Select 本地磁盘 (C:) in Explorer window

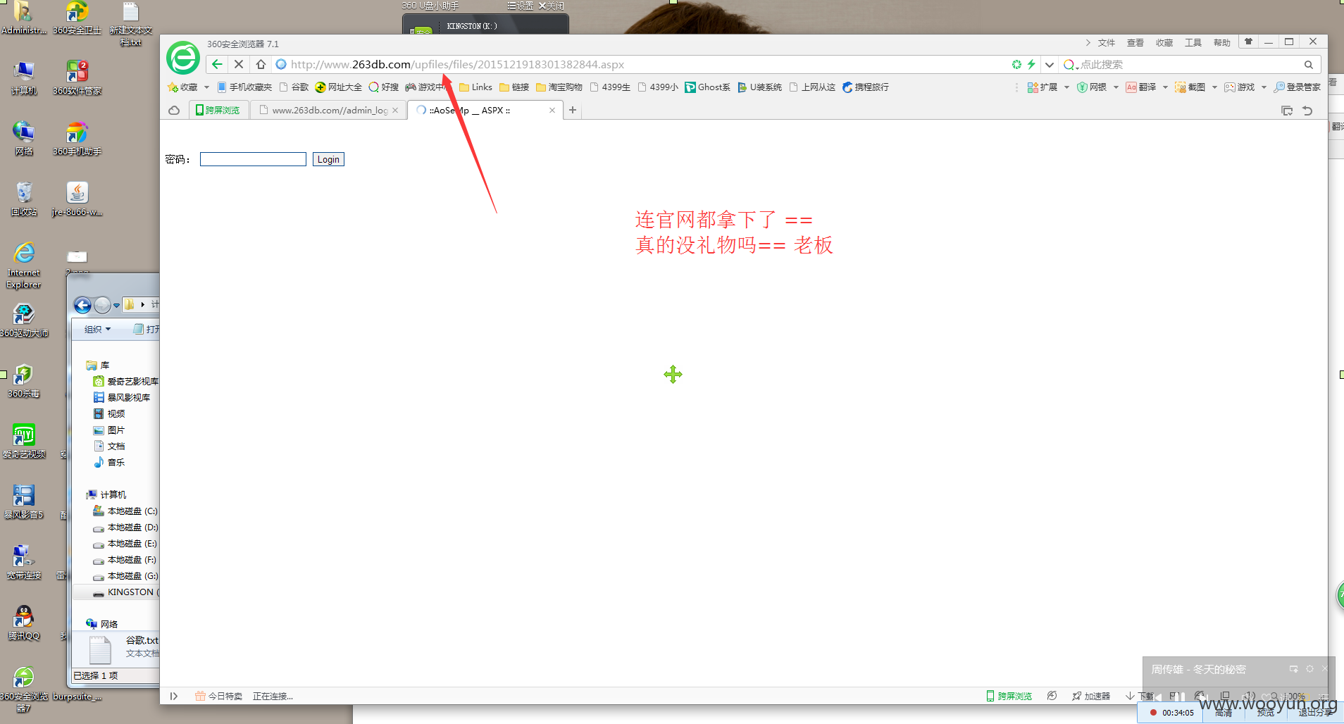click(x=125, y=511)
